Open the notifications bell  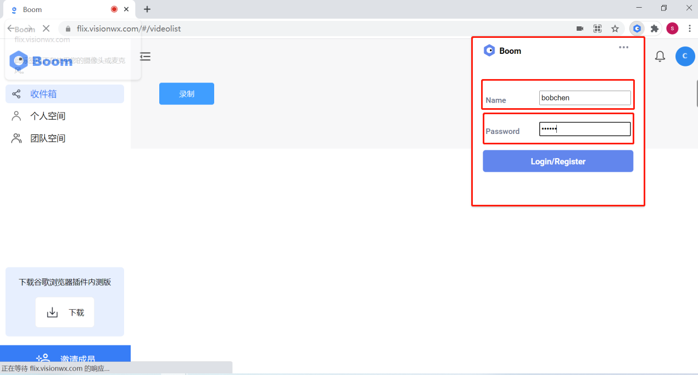tap(660, 56)
